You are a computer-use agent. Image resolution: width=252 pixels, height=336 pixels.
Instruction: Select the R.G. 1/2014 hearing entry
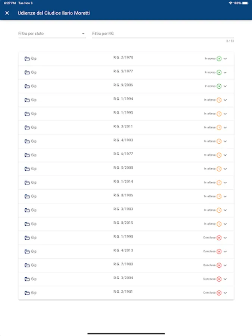point(126,183)
